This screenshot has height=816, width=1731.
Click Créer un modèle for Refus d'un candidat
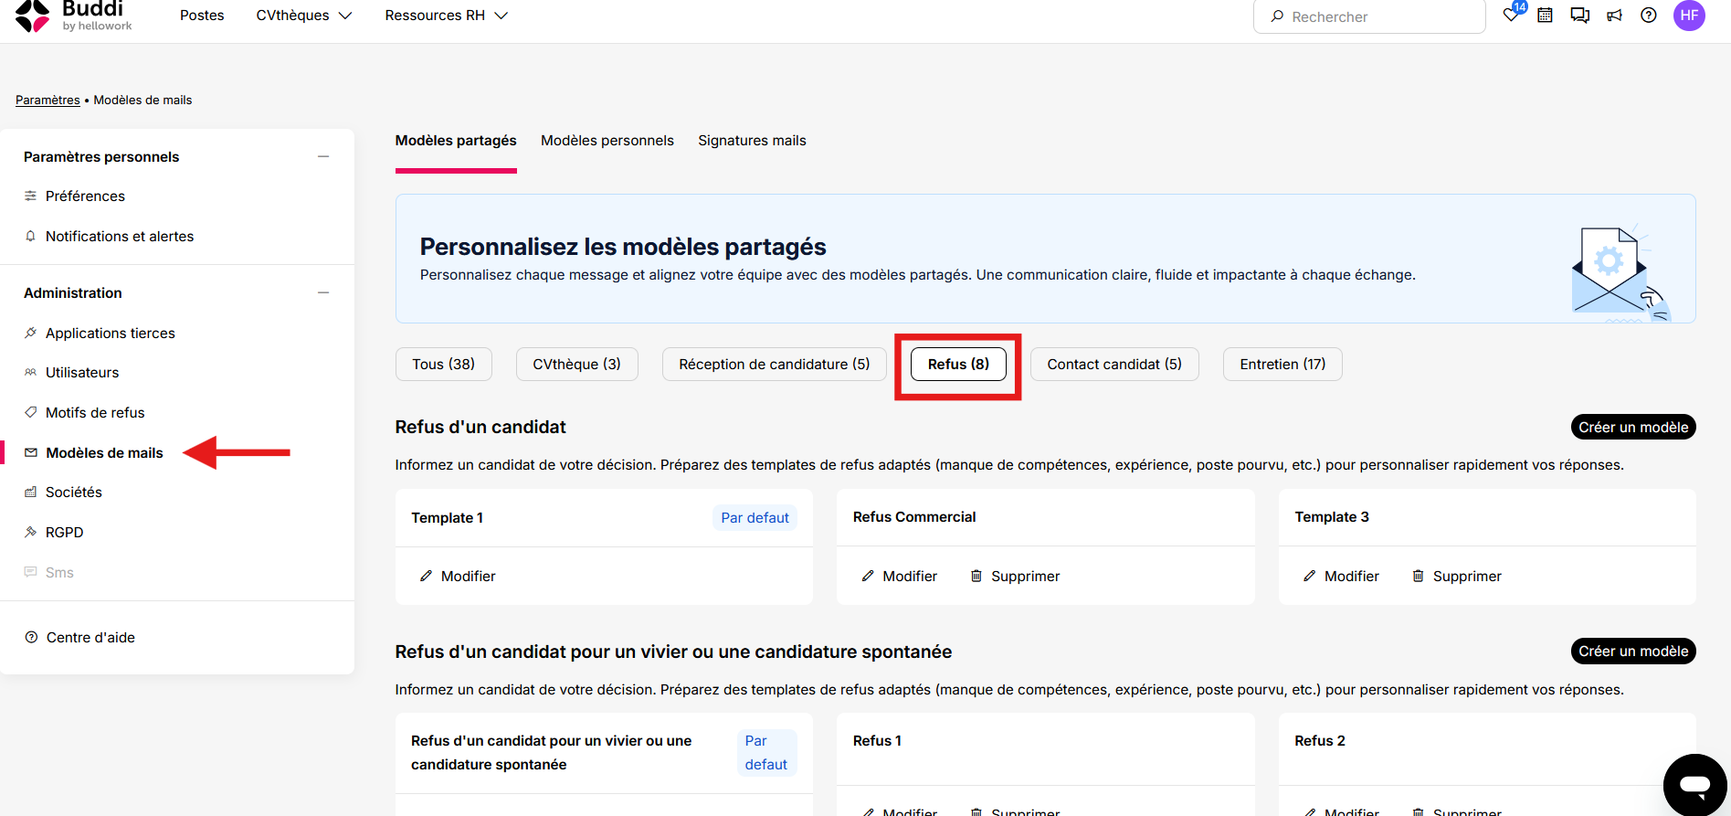[1633, 428]
